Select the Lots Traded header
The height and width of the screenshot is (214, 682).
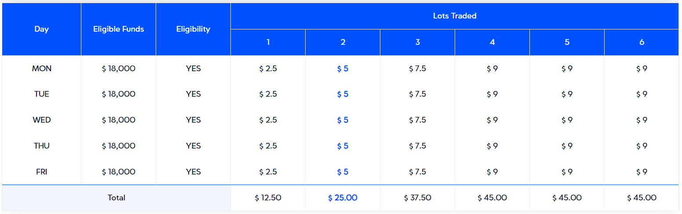[x=455, y=16]
